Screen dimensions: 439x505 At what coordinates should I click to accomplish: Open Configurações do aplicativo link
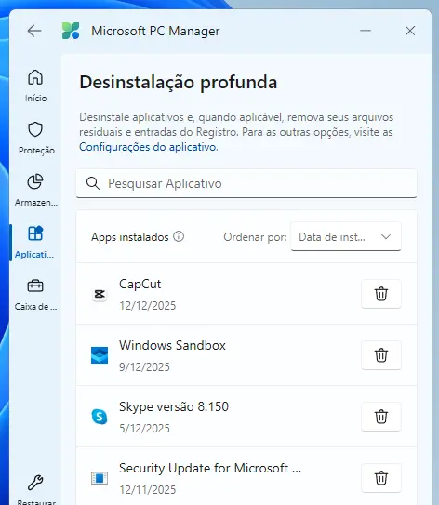149,147
